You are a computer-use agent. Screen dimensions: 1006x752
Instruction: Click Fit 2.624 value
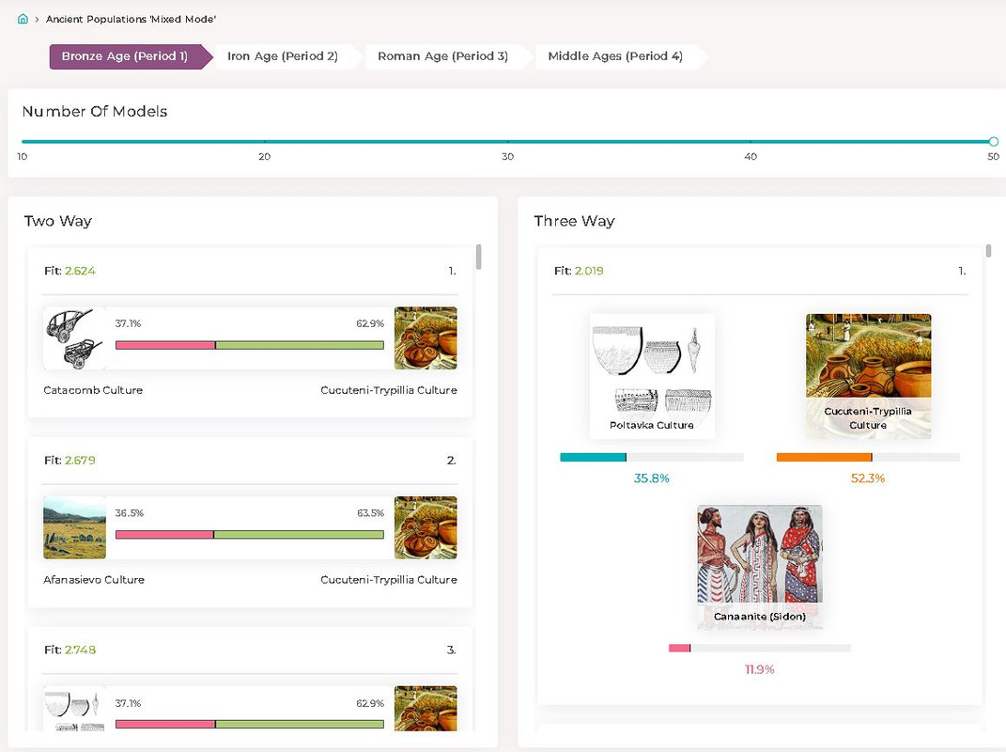tap(80, 271)
